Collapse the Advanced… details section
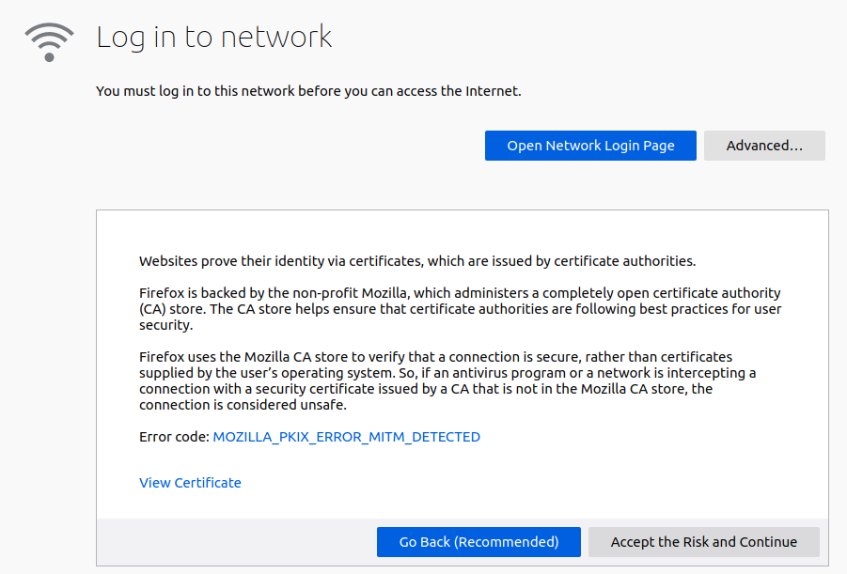This screenshot has width=847, height=574. click(x=763, y=146)
